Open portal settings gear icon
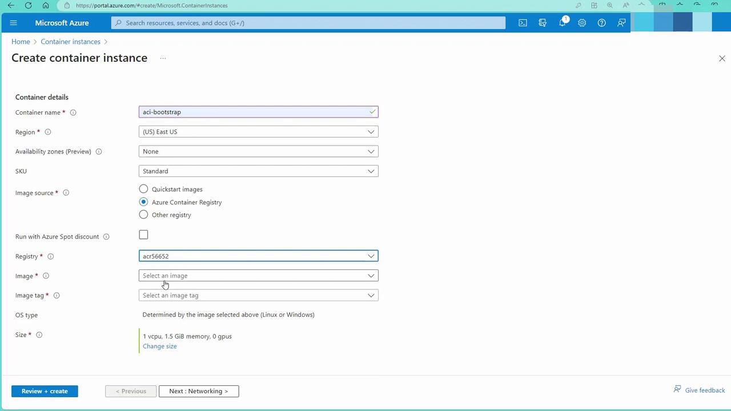The image size is (731, 411). [x=582, y=23]
